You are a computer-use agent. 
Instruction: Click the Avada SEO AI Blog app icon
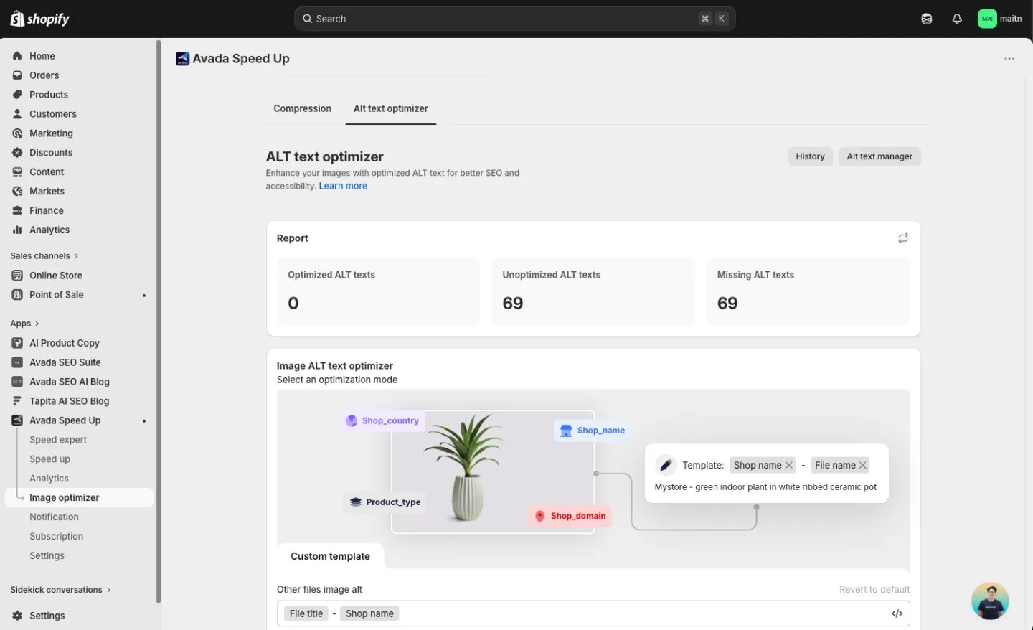coord(17,382)
